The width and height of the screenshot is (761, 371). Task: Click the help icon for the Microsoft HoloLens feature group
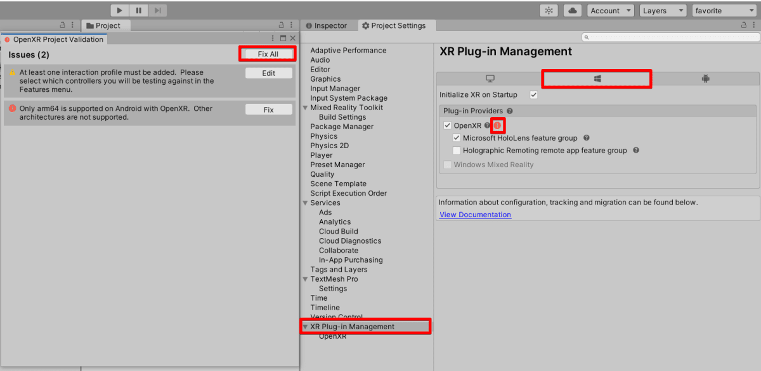pos(587,137)
